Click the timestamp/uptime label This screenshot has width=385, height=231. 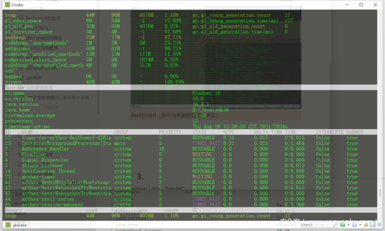(27, 127)
